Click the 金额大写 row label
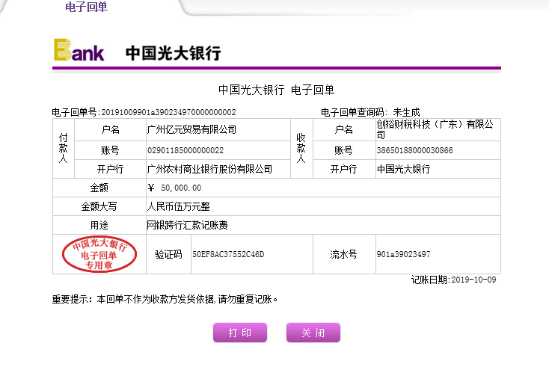549x370 pixels. 99,206
